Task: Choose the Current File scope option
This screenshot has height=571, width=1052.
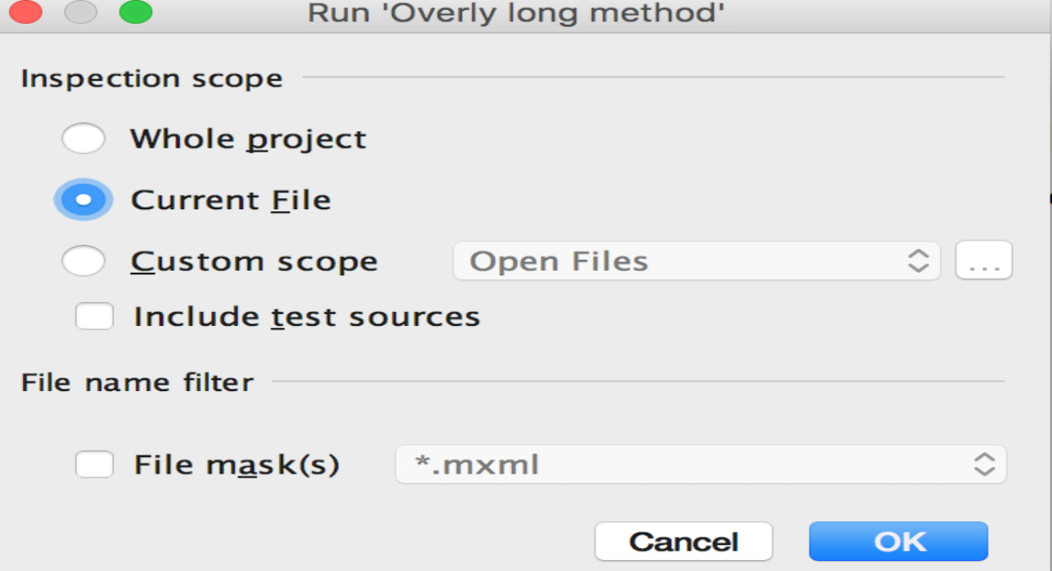Action: [84, 200]
